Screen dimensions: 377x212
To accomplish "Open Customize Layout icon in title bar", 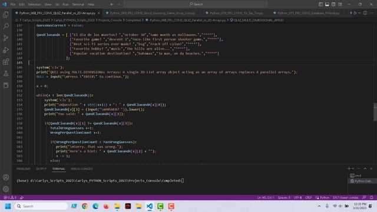I will click(340, 4).
